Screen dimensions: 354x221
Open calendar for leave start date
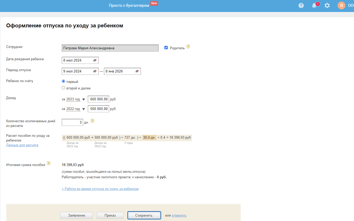(95, 71)
